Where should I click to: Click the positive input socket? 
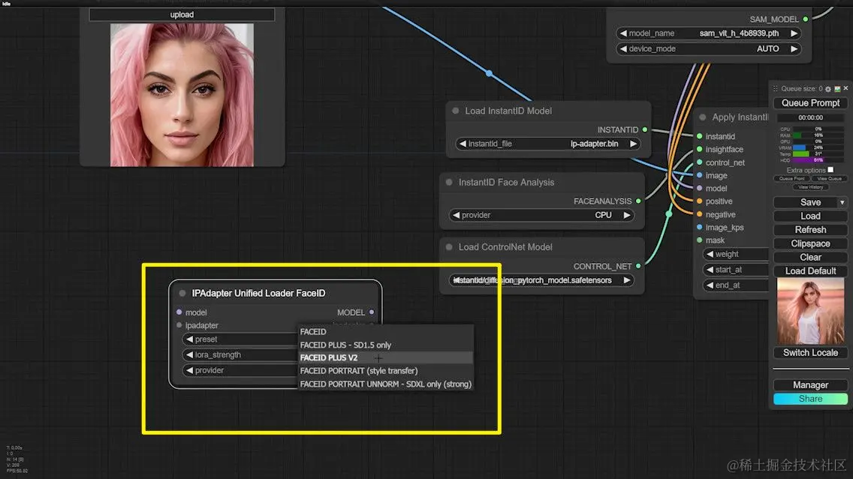(x=700, y=201)
